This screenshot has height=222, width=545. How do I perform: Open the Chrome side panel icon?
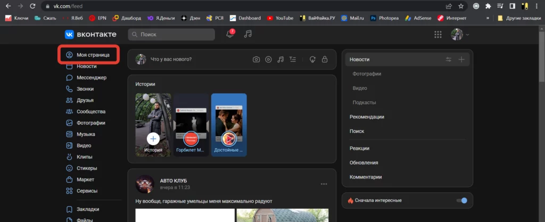[512, 6]
